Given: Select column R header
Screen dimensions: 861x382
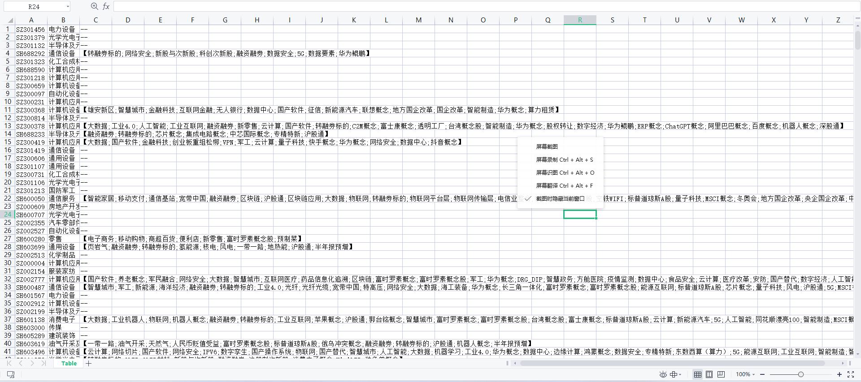Looking at the screenshot, I should (580, 20).
